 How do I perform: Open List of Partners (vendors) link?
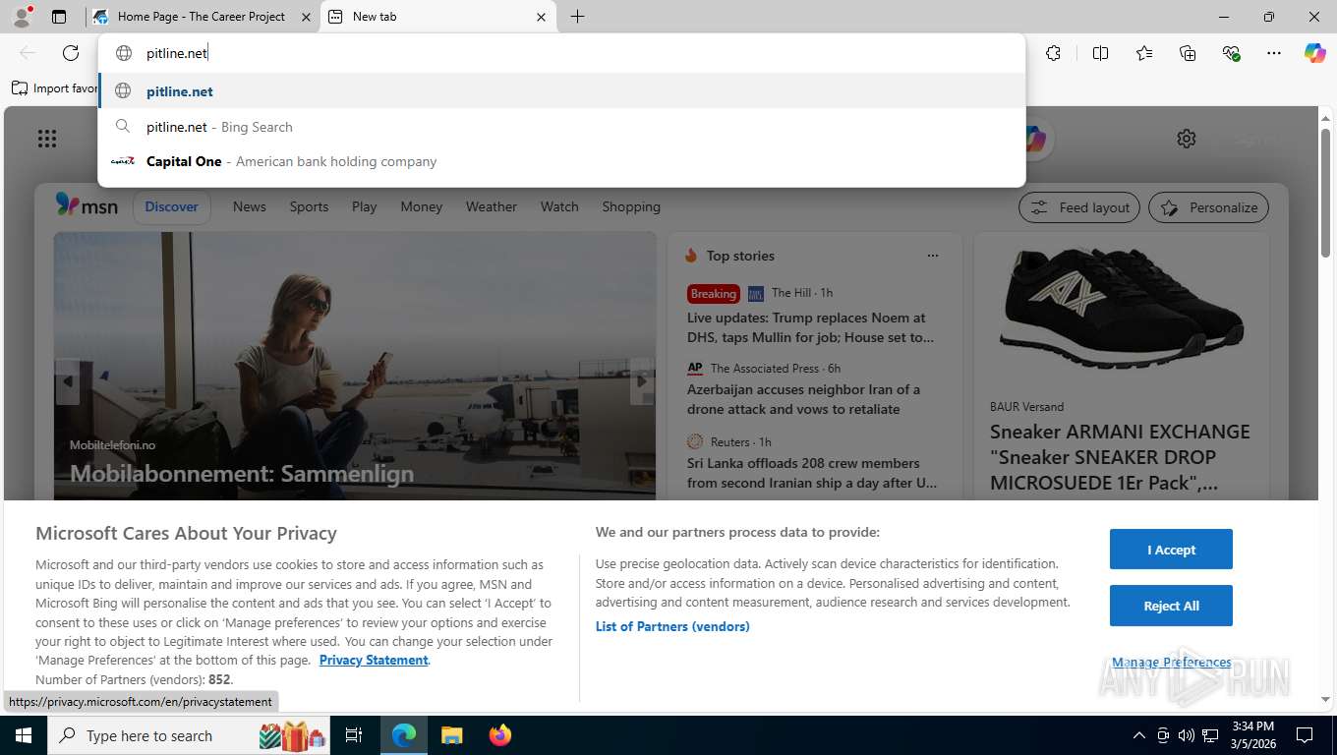[x=672, y=626]
